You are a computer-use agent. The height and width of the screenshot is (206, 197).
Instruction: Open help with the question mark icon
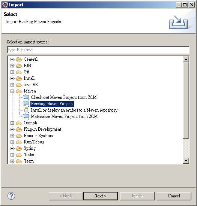(11, 196)
